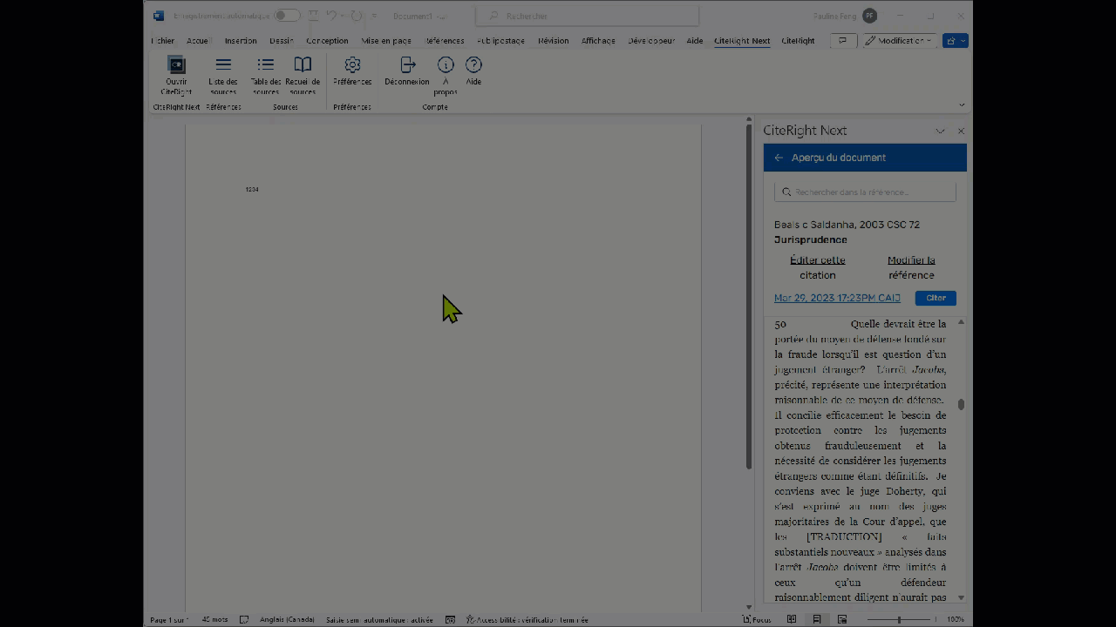The height and width of the screenshot is (627, 1116).
Task: Expand the CiteRight Next pane options chevron
Action: tap(940, 131)
